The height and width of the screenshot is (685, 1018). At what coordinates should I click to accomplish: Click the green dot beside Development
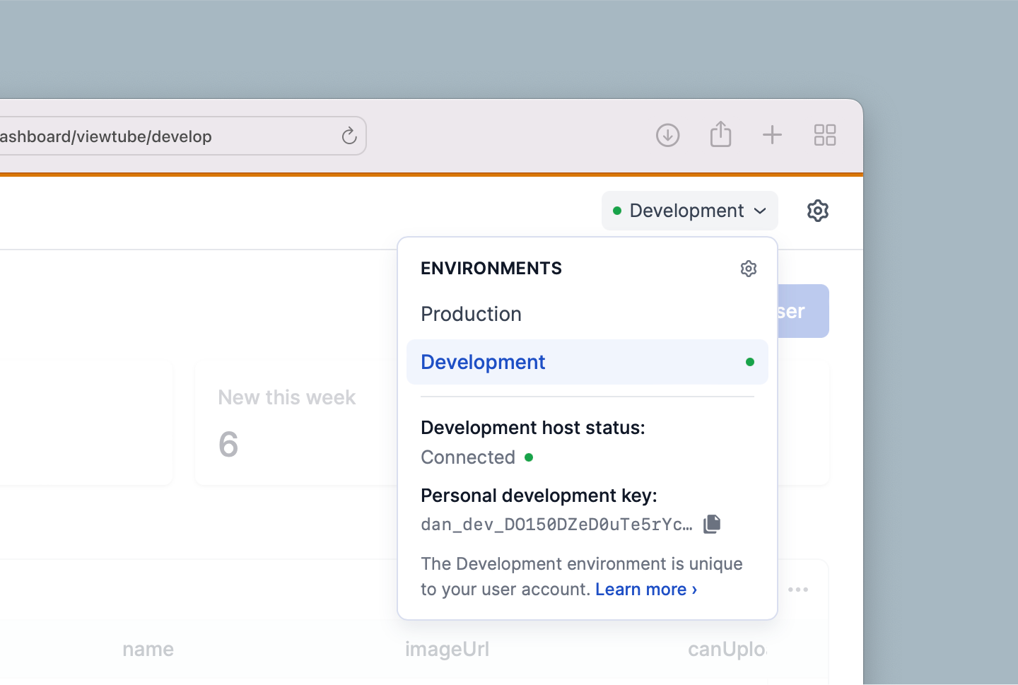click(x=749, y=361)
